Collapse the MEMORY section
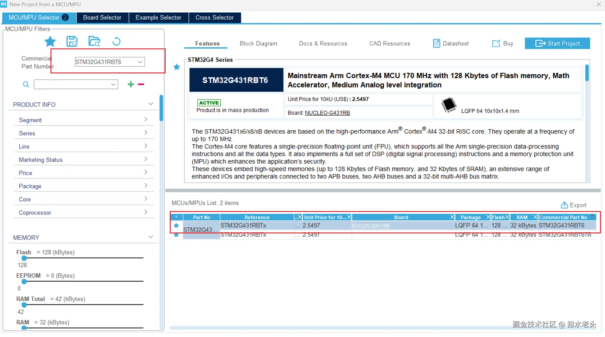The image size is (605, 337). click(151, 237)
